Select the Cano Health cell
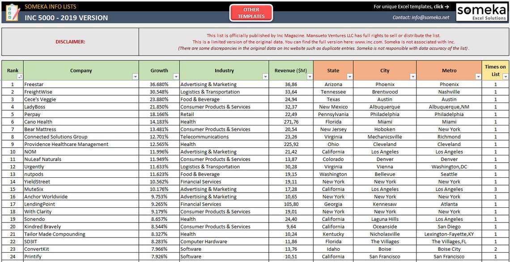Screen dimensions: 510x262 point(81,122)
